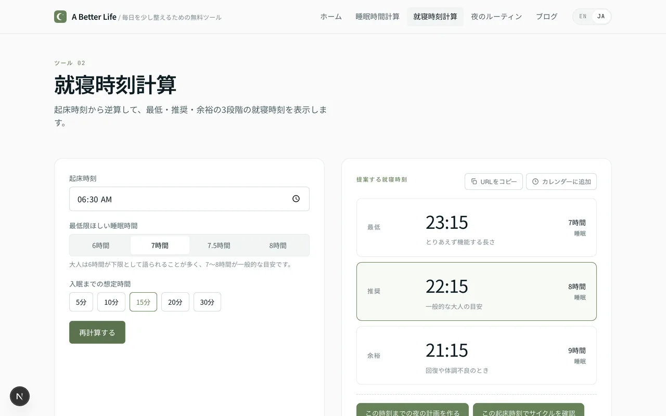
Task: Set fall-asleep time to 5分
Action: (x=81, y=302)
